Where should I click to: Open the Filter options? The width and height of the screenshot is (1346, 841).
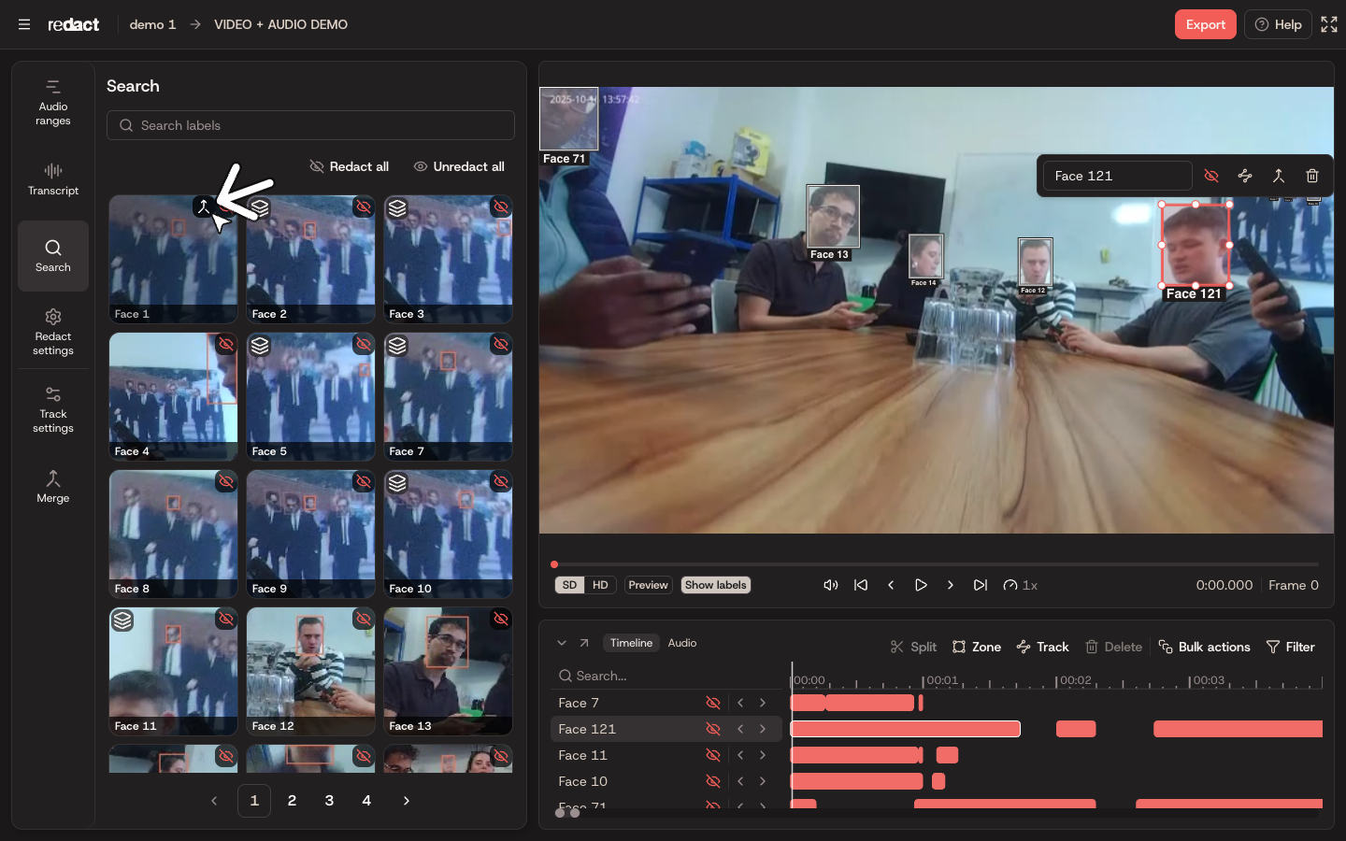coord(1290,647)
